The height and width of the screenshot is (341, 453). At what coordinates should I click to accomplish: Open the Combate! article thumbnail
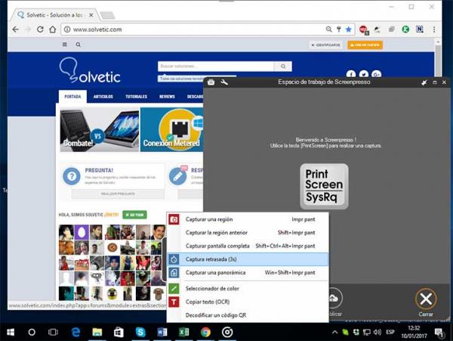[100, 129]
